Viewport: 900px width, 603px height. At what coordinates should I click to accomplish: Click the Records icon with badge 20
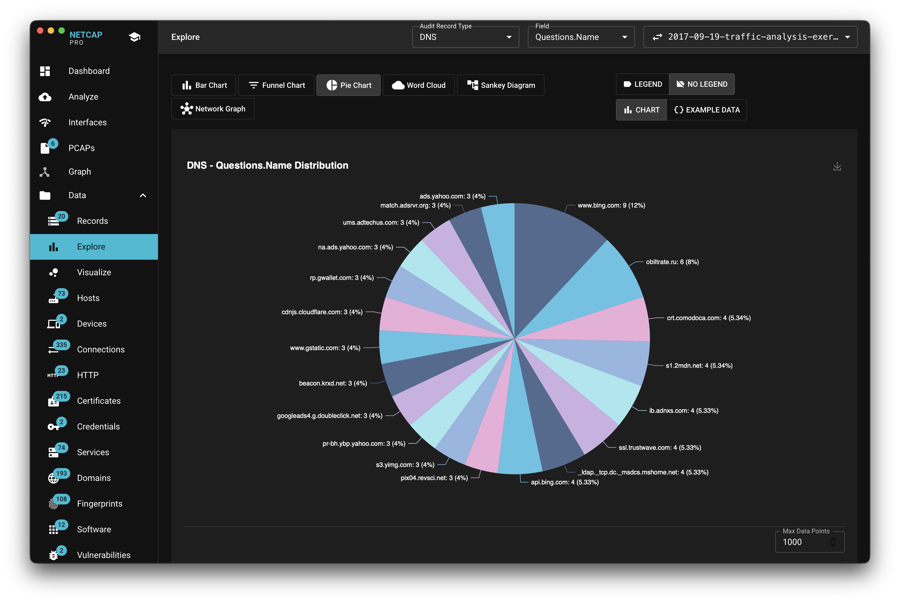click(54, 221)
